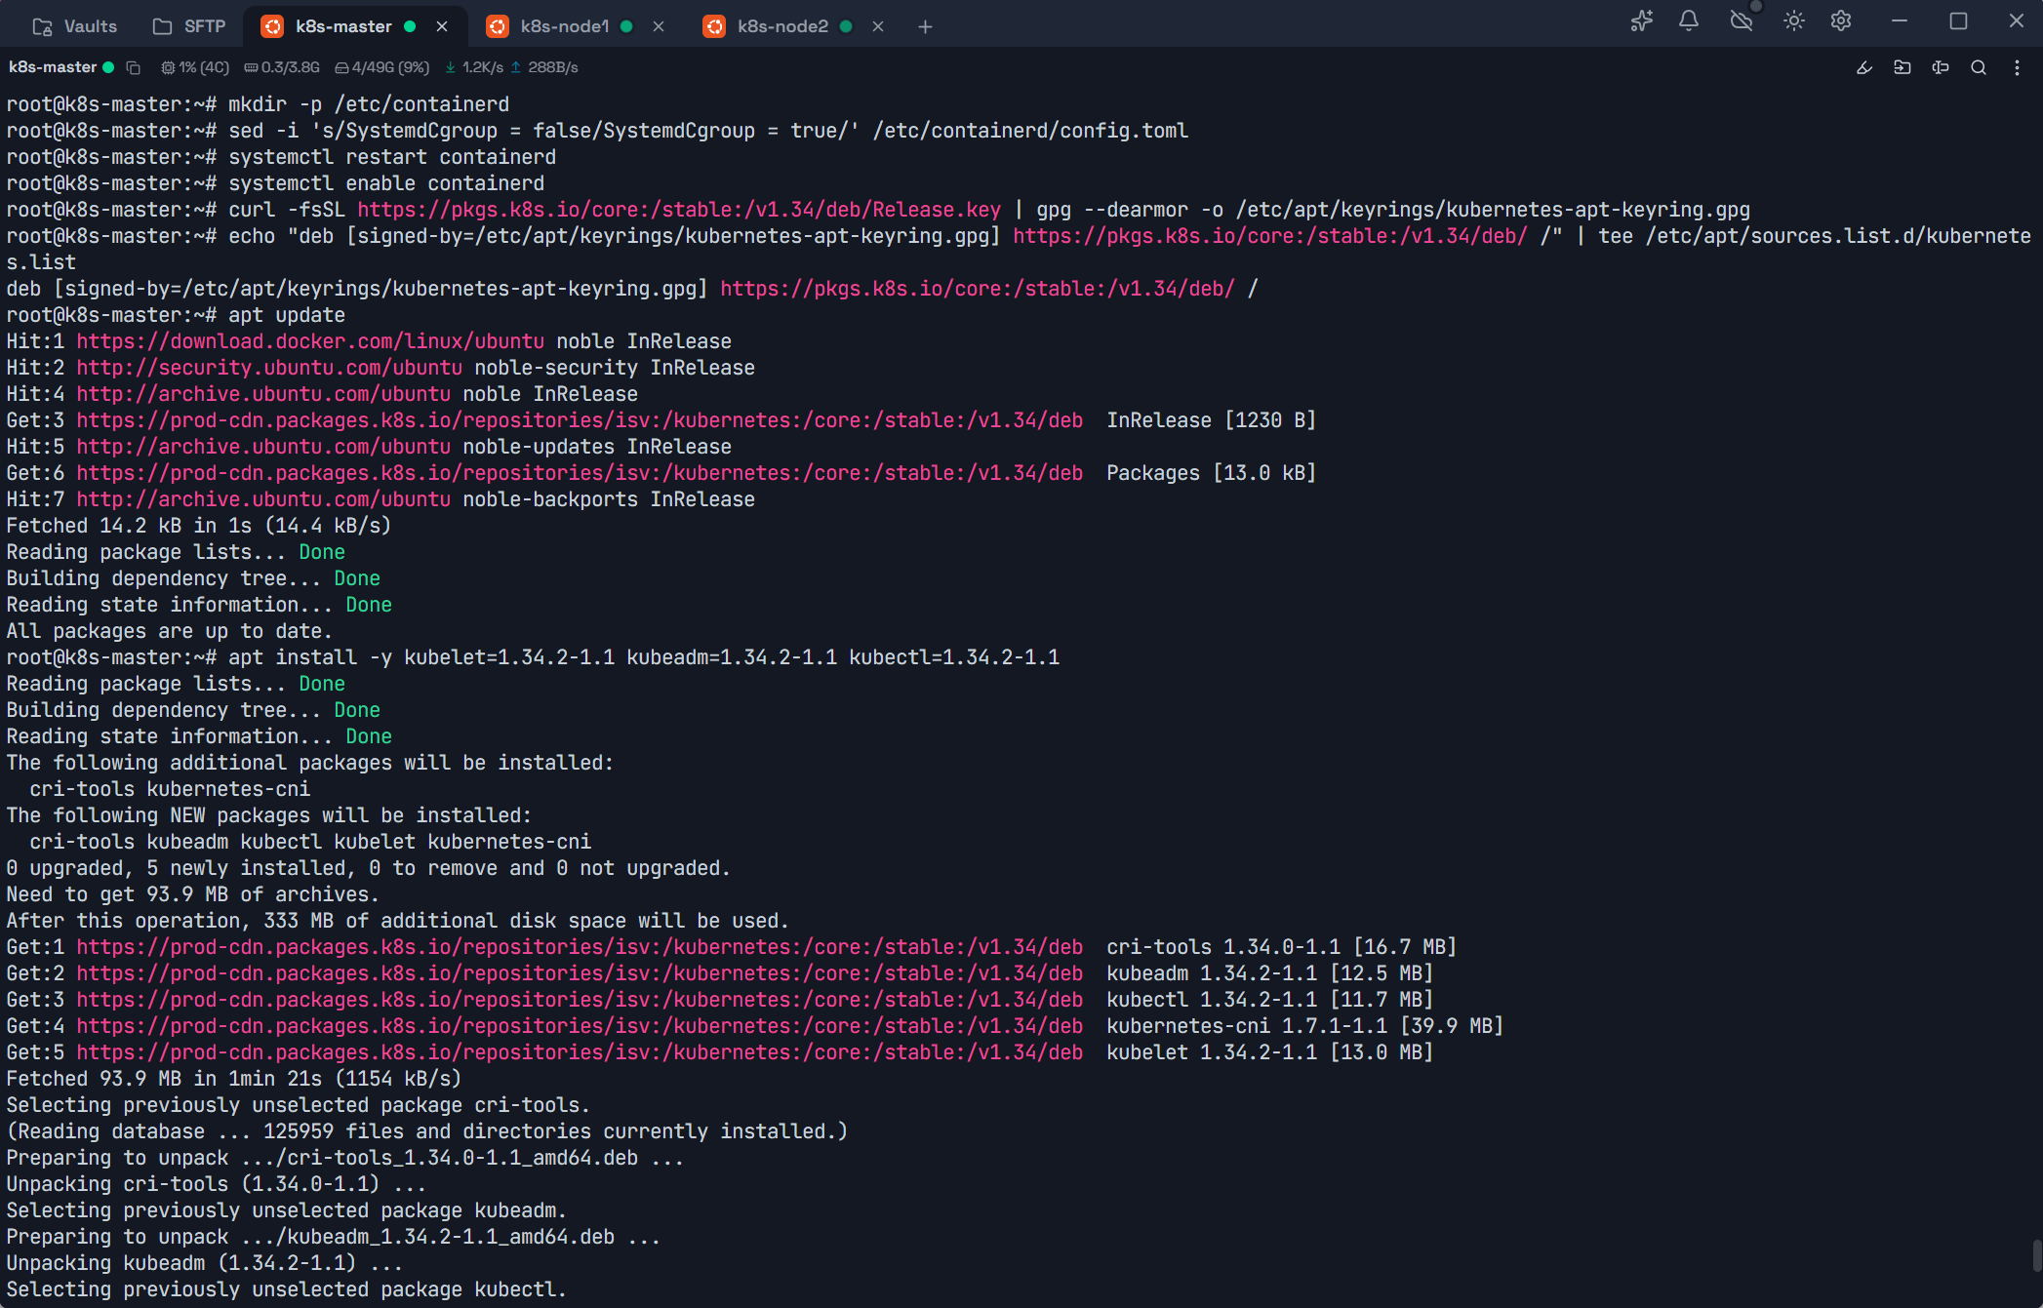The width and height of the screenshot is (2043, 1308).
Task: Open the notifications bell
Action: 1689,20
